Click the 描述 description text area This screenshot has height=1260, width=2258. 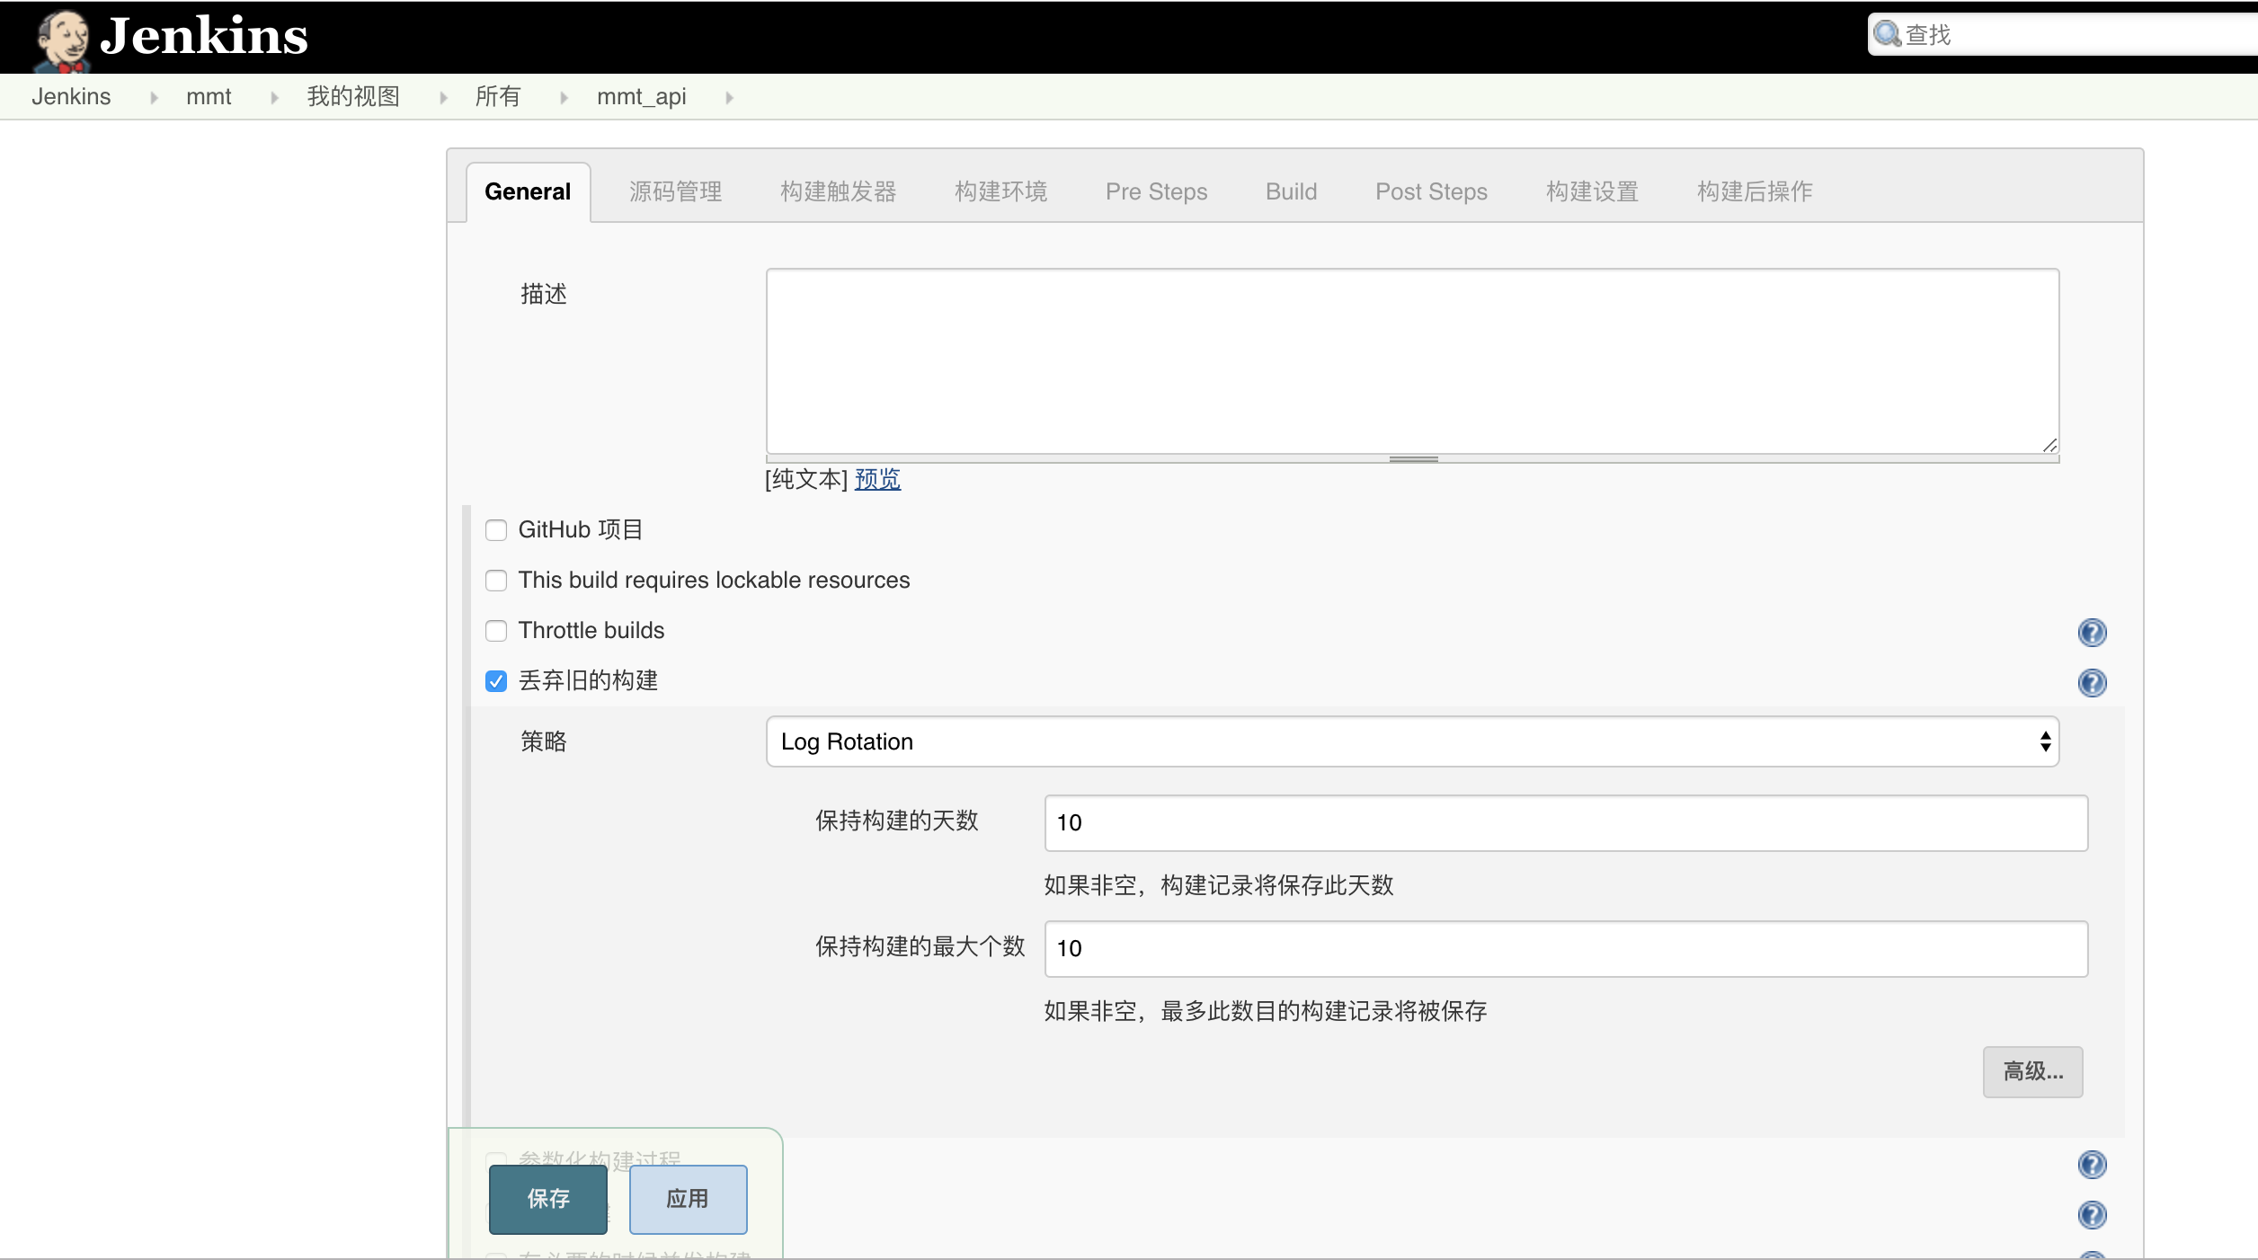[1412, 361]
